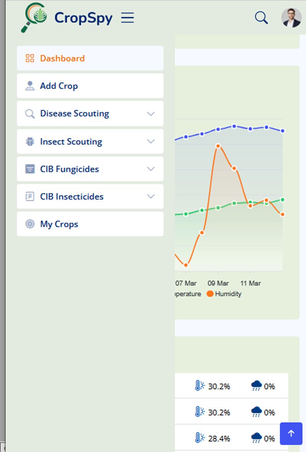Expand the Insect Scouting section

point(151,141)
